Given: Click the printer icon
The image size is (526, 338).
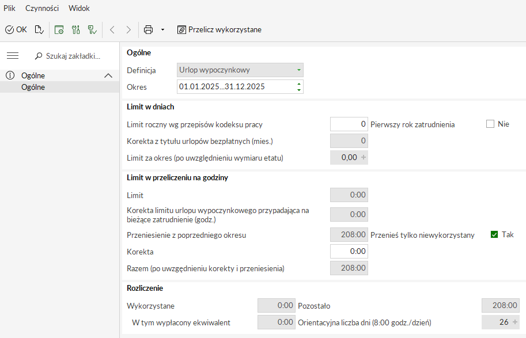Looking at the screenshot, I should (x=149, y=29).
